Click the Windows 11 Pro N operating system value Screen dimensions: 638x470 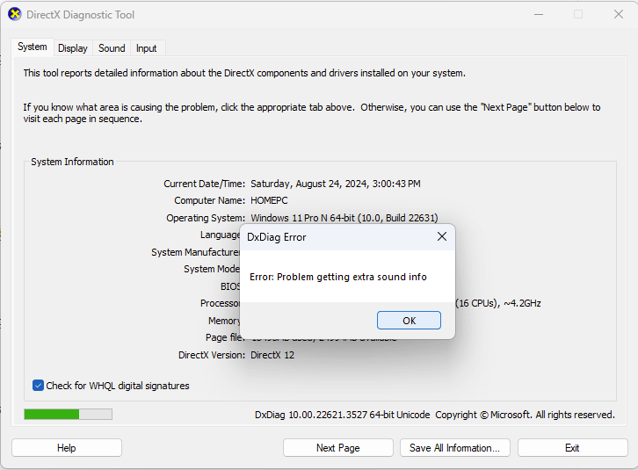344,218
